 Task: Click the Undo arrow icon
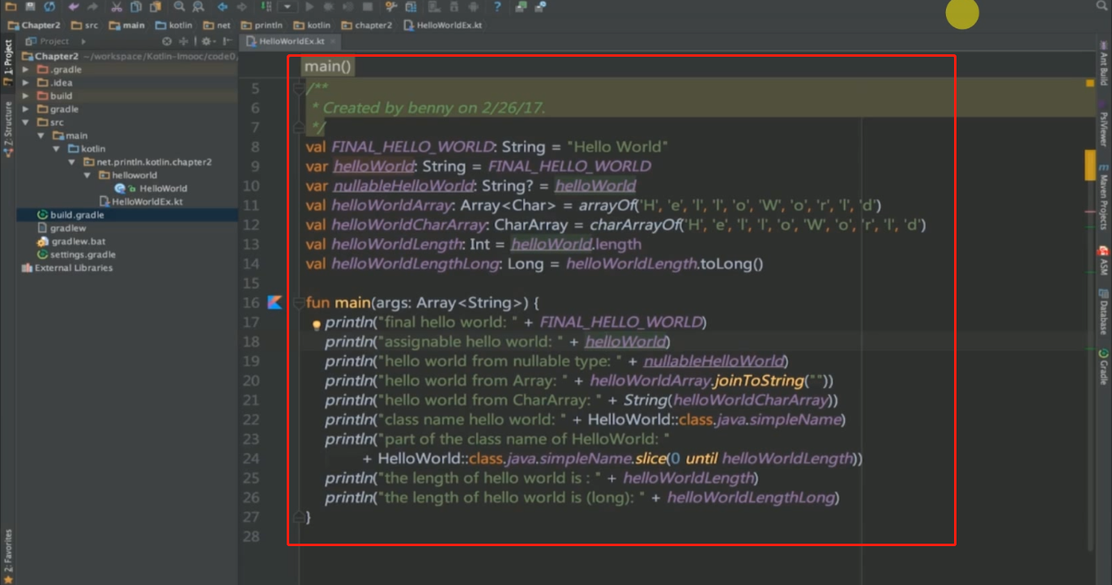point(74,6)
